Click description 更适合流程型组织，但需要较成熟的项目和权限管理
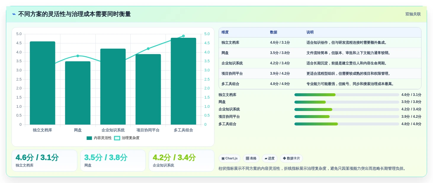This screenshot has width=433, height=183. click(349, 73)
